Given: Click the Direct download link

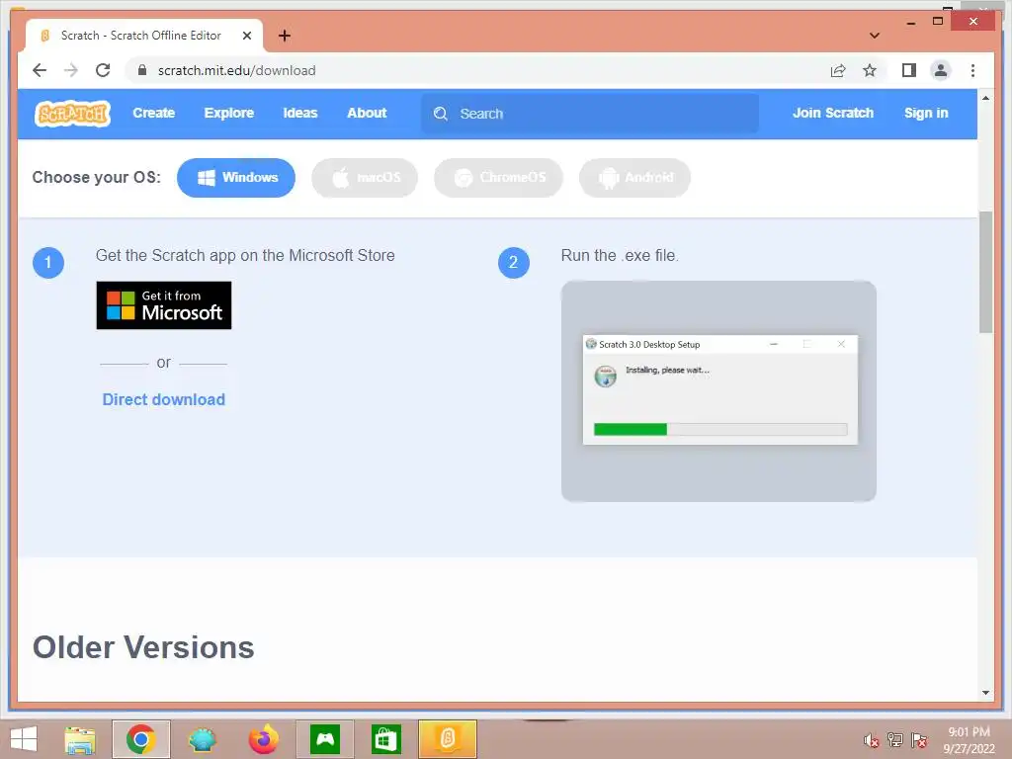Looking at the screenshot, I should click(x=164, y=399).
